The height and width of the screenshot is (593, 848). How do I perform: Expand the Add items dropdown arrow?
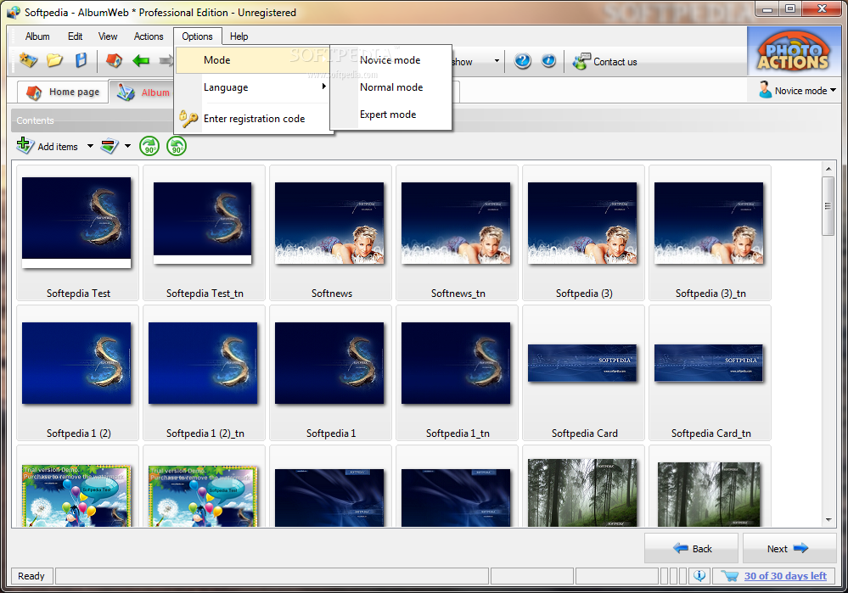(x=90, y=146)
